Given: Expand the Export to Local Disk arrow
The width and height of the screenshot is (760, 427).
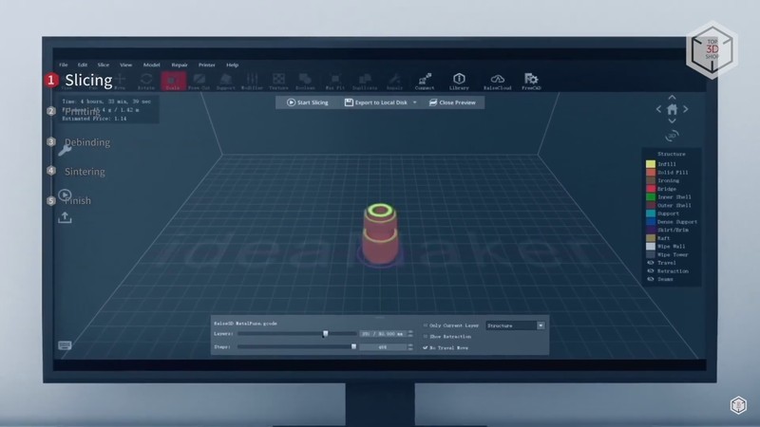Looking at the screenshot, I should click(x=415, y=102).
